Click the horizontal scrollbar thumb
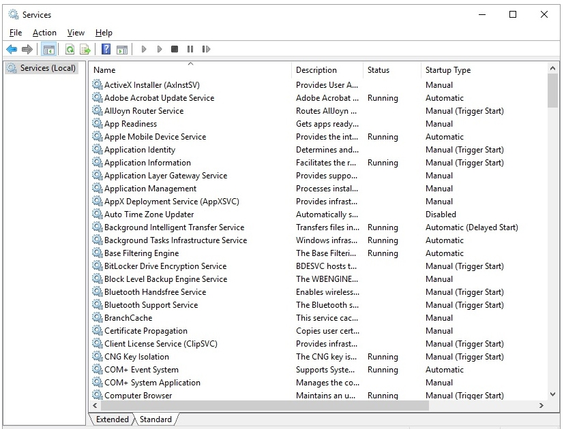The width and height of the screenshot is (564, 429). click(x=265, y=405)
